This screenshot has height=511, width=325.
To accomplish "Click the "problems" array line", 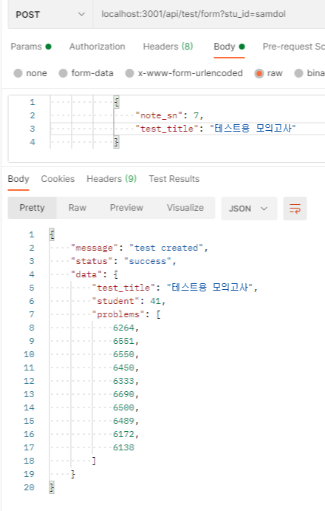I will point(127,314).
